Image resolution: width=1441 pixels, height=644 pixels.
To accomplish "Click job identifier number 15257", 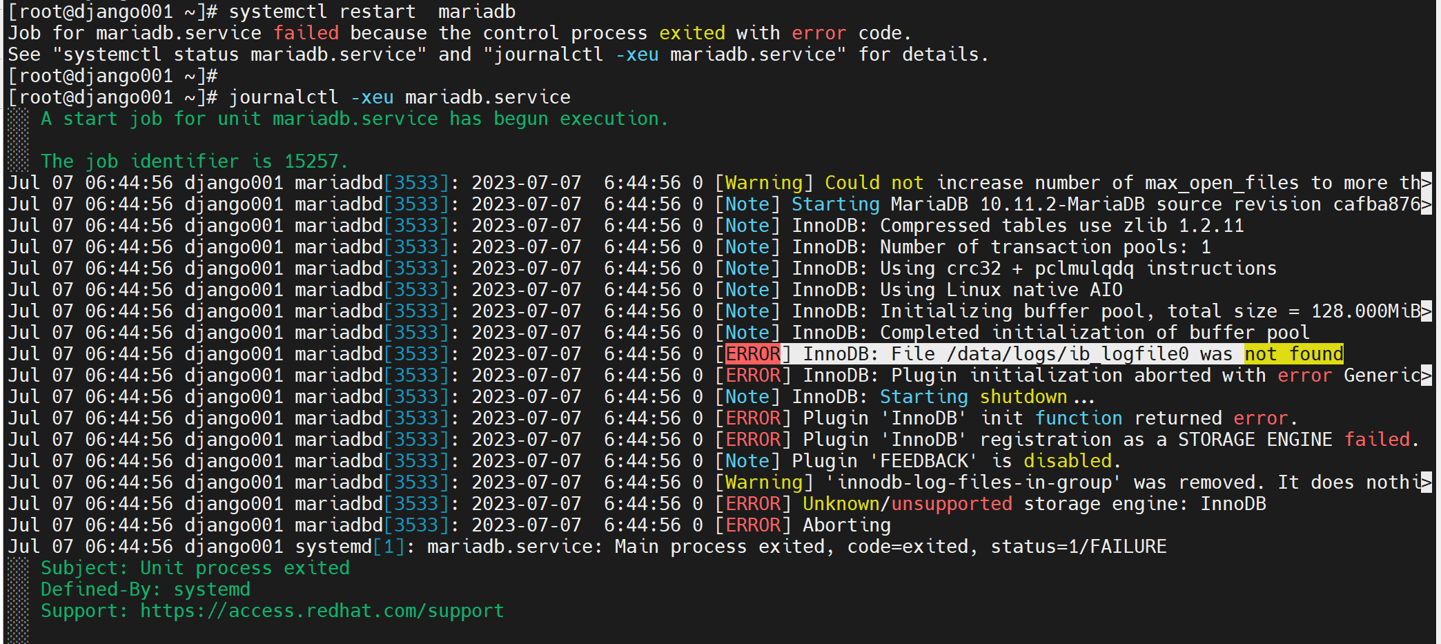I will (311, 162).
